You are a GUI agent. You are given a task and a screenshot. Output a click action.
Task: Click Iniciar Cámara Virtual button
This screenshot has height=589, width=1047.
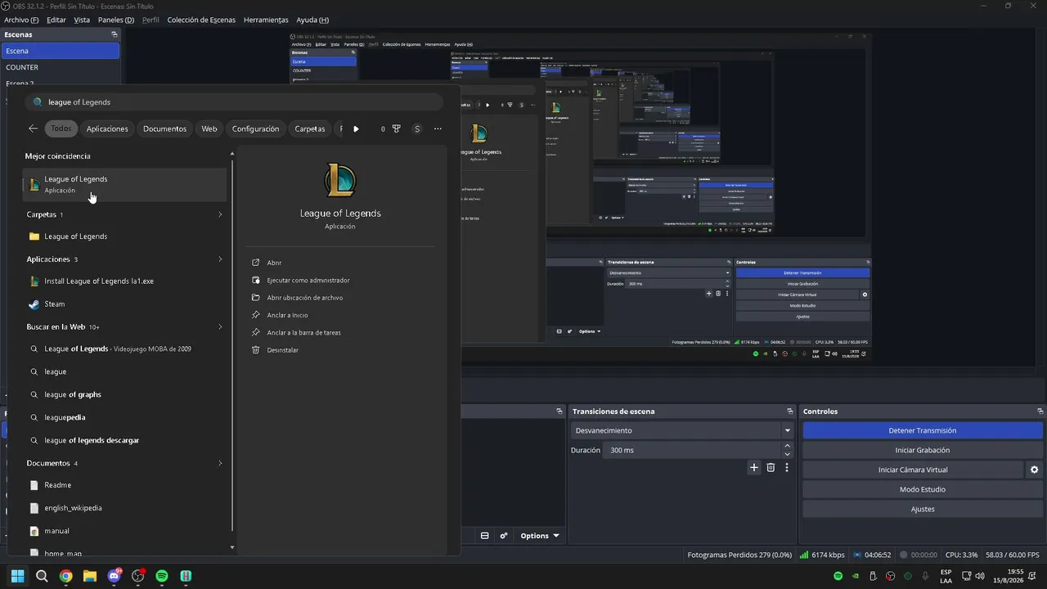pyautogui.click(x=913, y=470)
